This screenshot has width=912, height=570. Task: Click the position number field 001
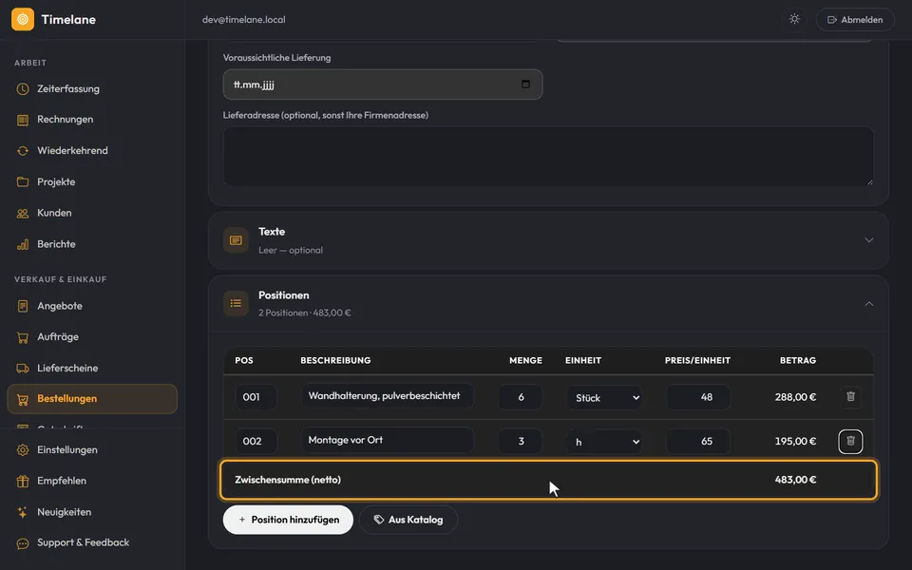(256, 397)
